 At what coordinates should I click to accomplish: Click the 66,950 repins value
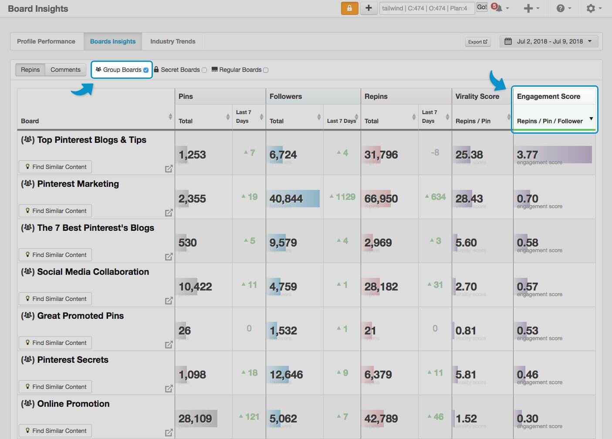click(x=381, y=199)
